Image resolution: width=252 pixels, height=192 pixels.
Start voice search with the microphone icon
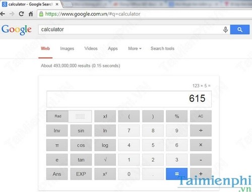click(x=225, y=30)
